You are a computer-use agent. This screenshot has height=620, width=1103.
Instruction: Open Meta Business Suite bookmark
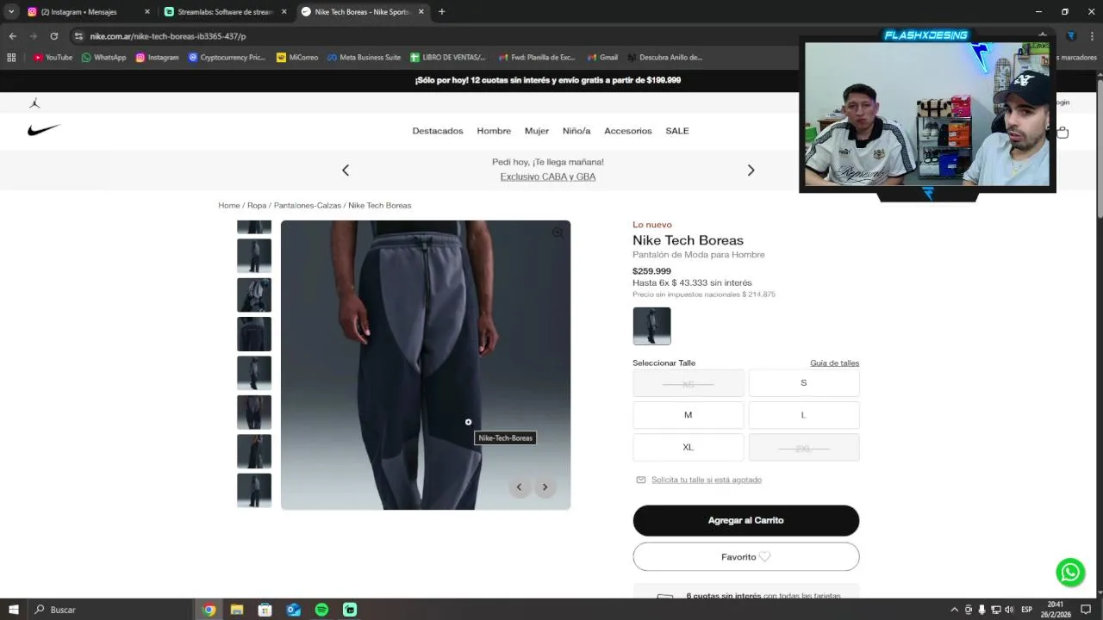click(x=364, y=58)
